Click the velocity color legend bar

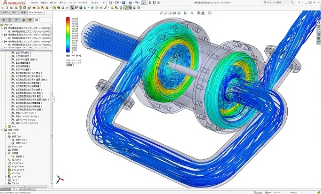tap(68, 35)
